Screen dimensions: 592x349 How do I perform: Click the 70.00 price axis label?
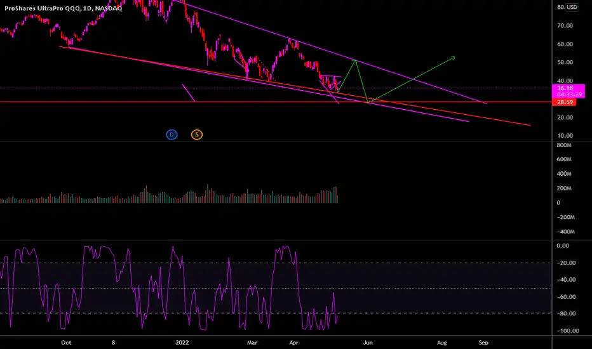pos(565,25)
